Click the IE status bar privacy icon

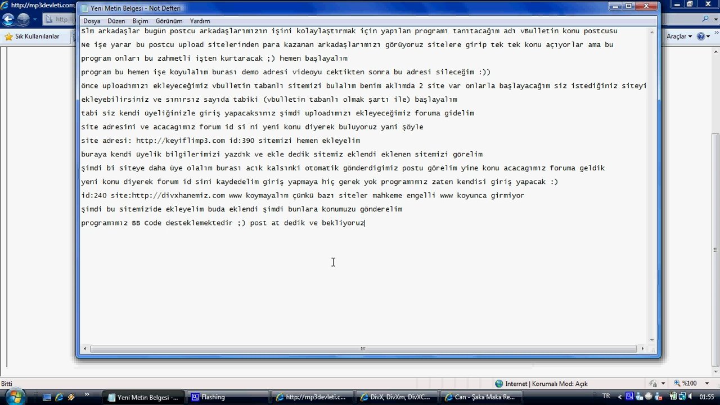(x=652, y=384)
